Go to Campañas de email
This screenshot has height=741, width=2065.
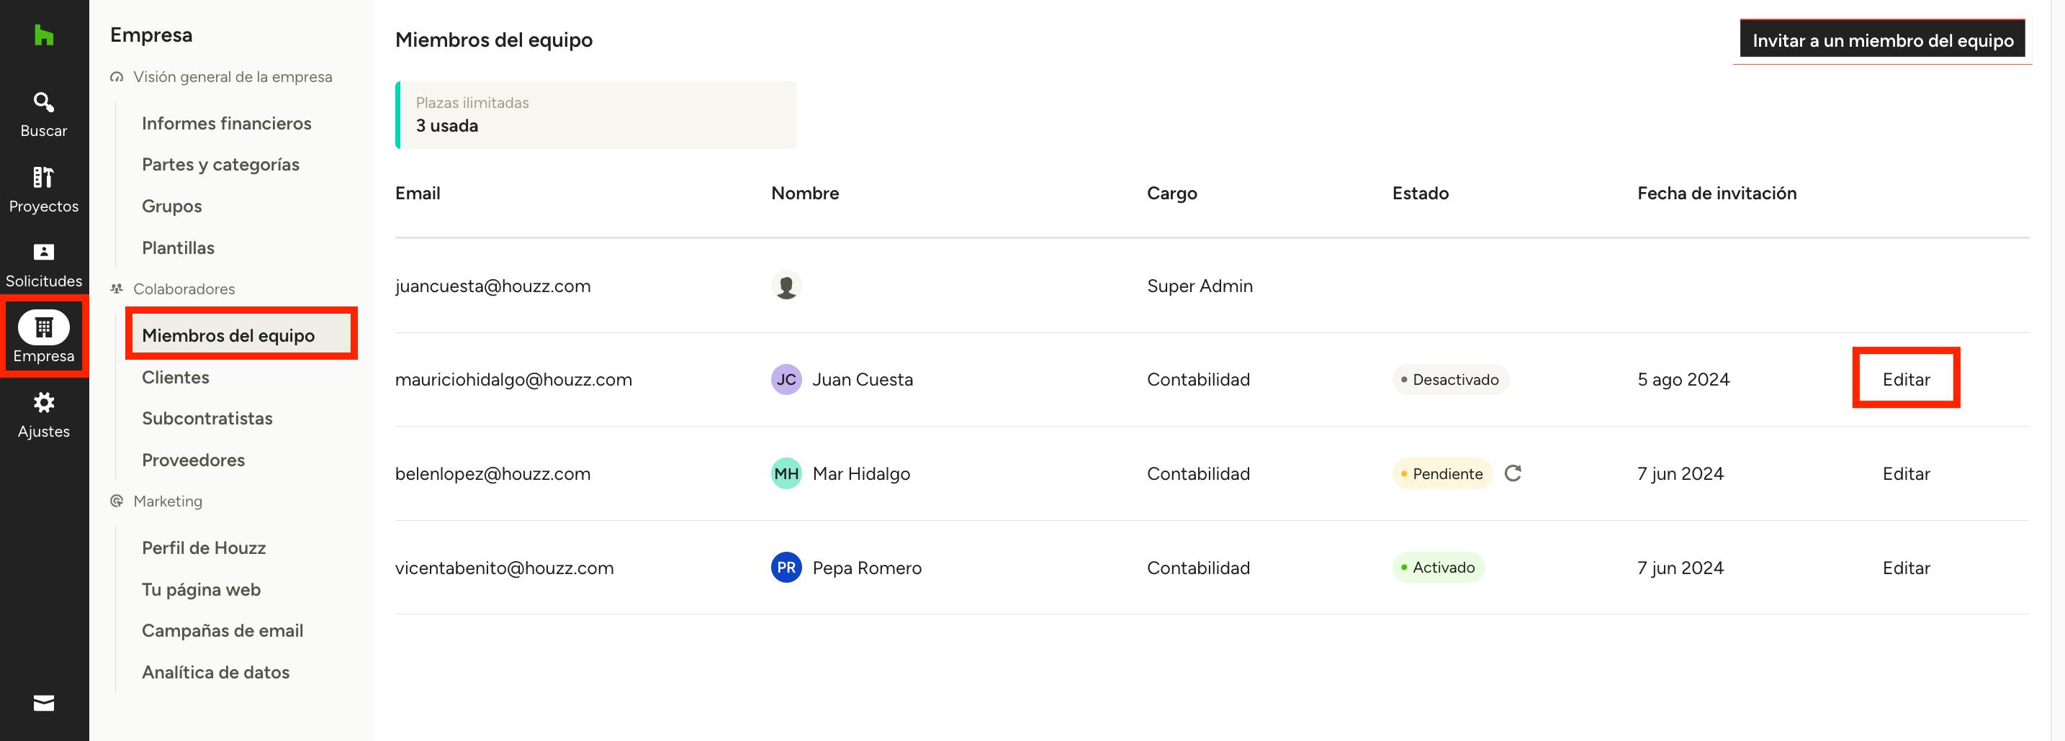pyautogui.click(x=222, y=630)
